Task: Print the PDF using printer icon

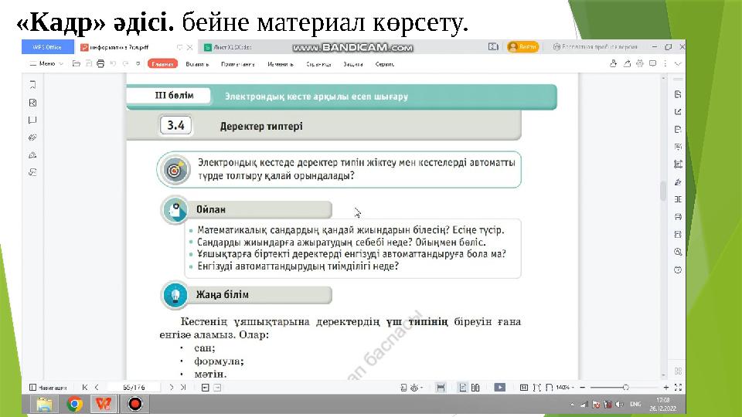Action: point(100,63)
